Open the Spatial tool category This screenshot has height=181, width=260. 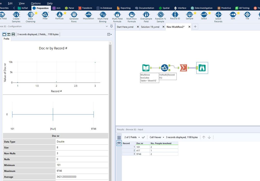pos(164,8)
